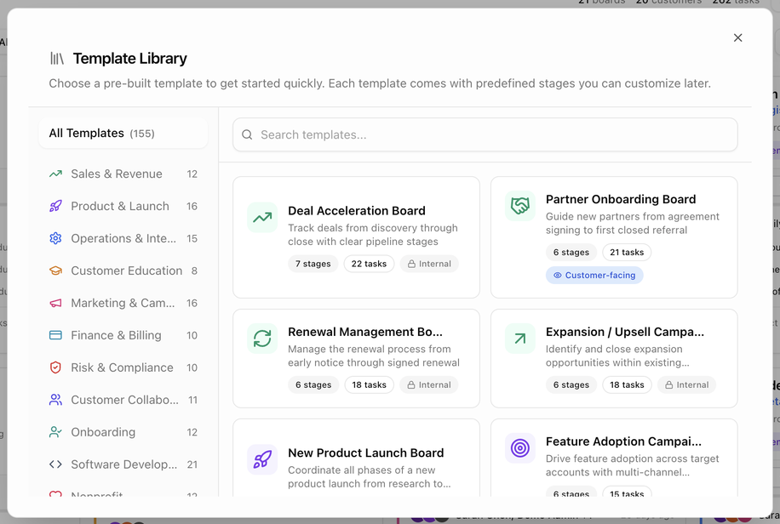Open the Marketing & Cam... category
This screenshot has height=524, width=780.
(123, 304)
